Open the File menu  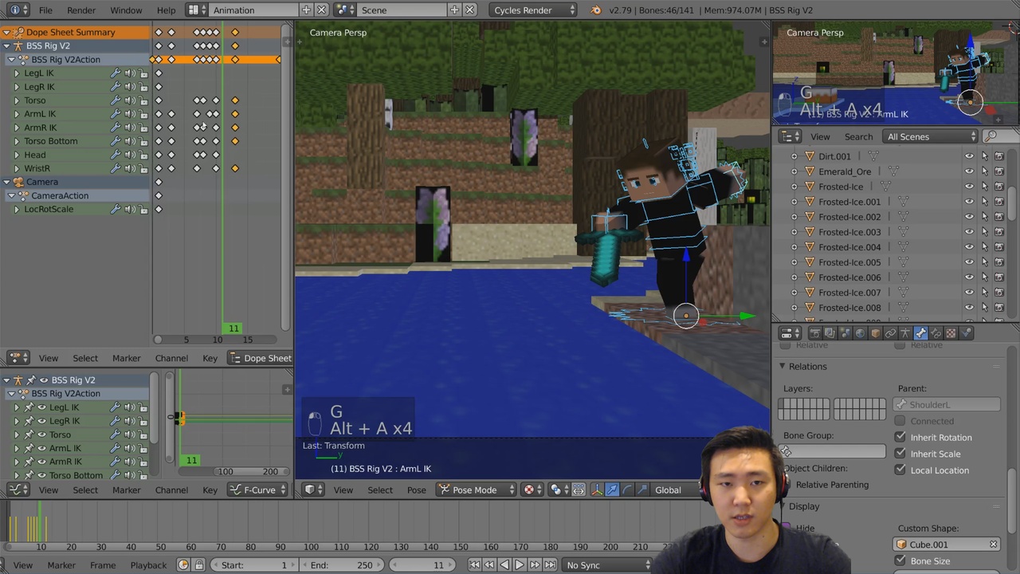coord(45,10)
